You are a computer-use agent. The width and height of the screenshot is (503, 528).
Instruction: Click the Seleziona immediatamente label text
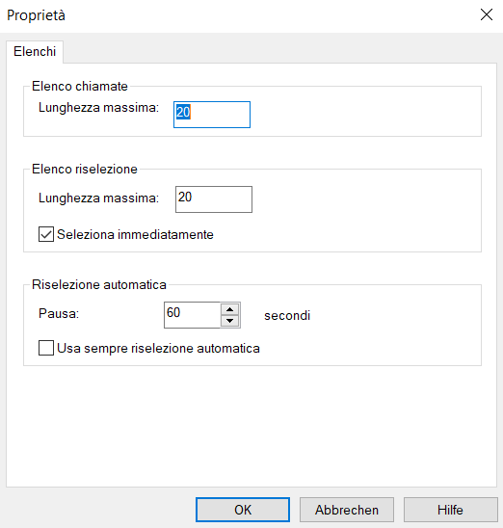pyautogui.click(x=135, y=234)
